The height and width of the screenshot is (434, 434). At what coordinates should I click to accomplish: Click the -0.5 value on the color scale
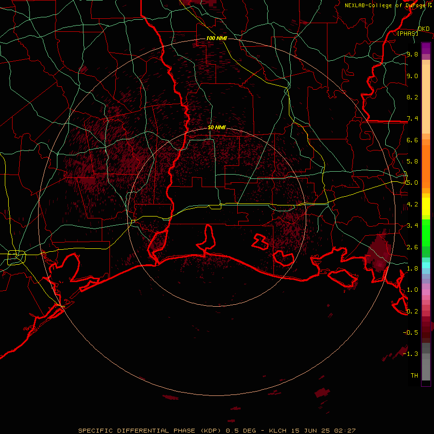coord(410,332)
